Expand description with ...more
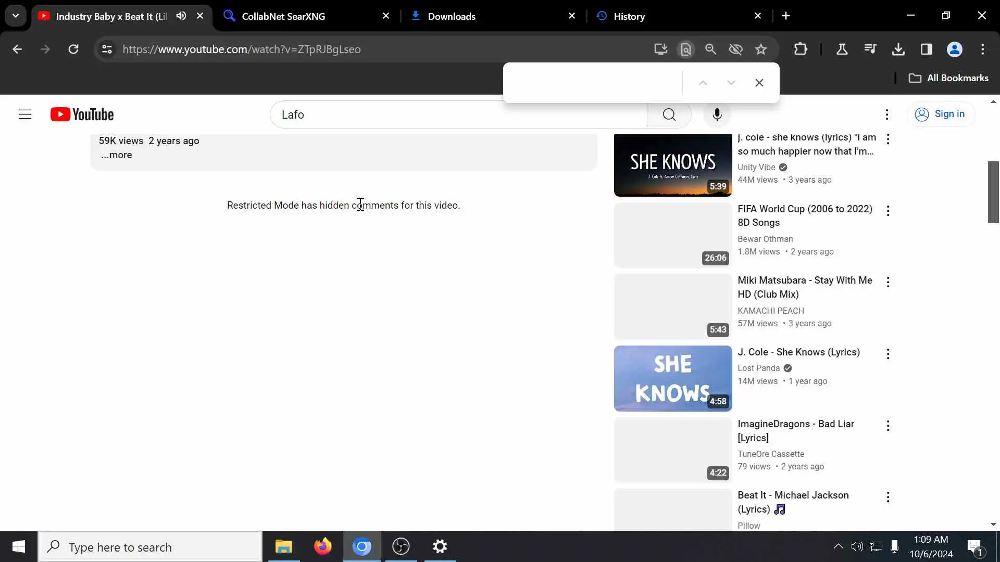Viewport: 1000px width, 562px height. (117, 155)
